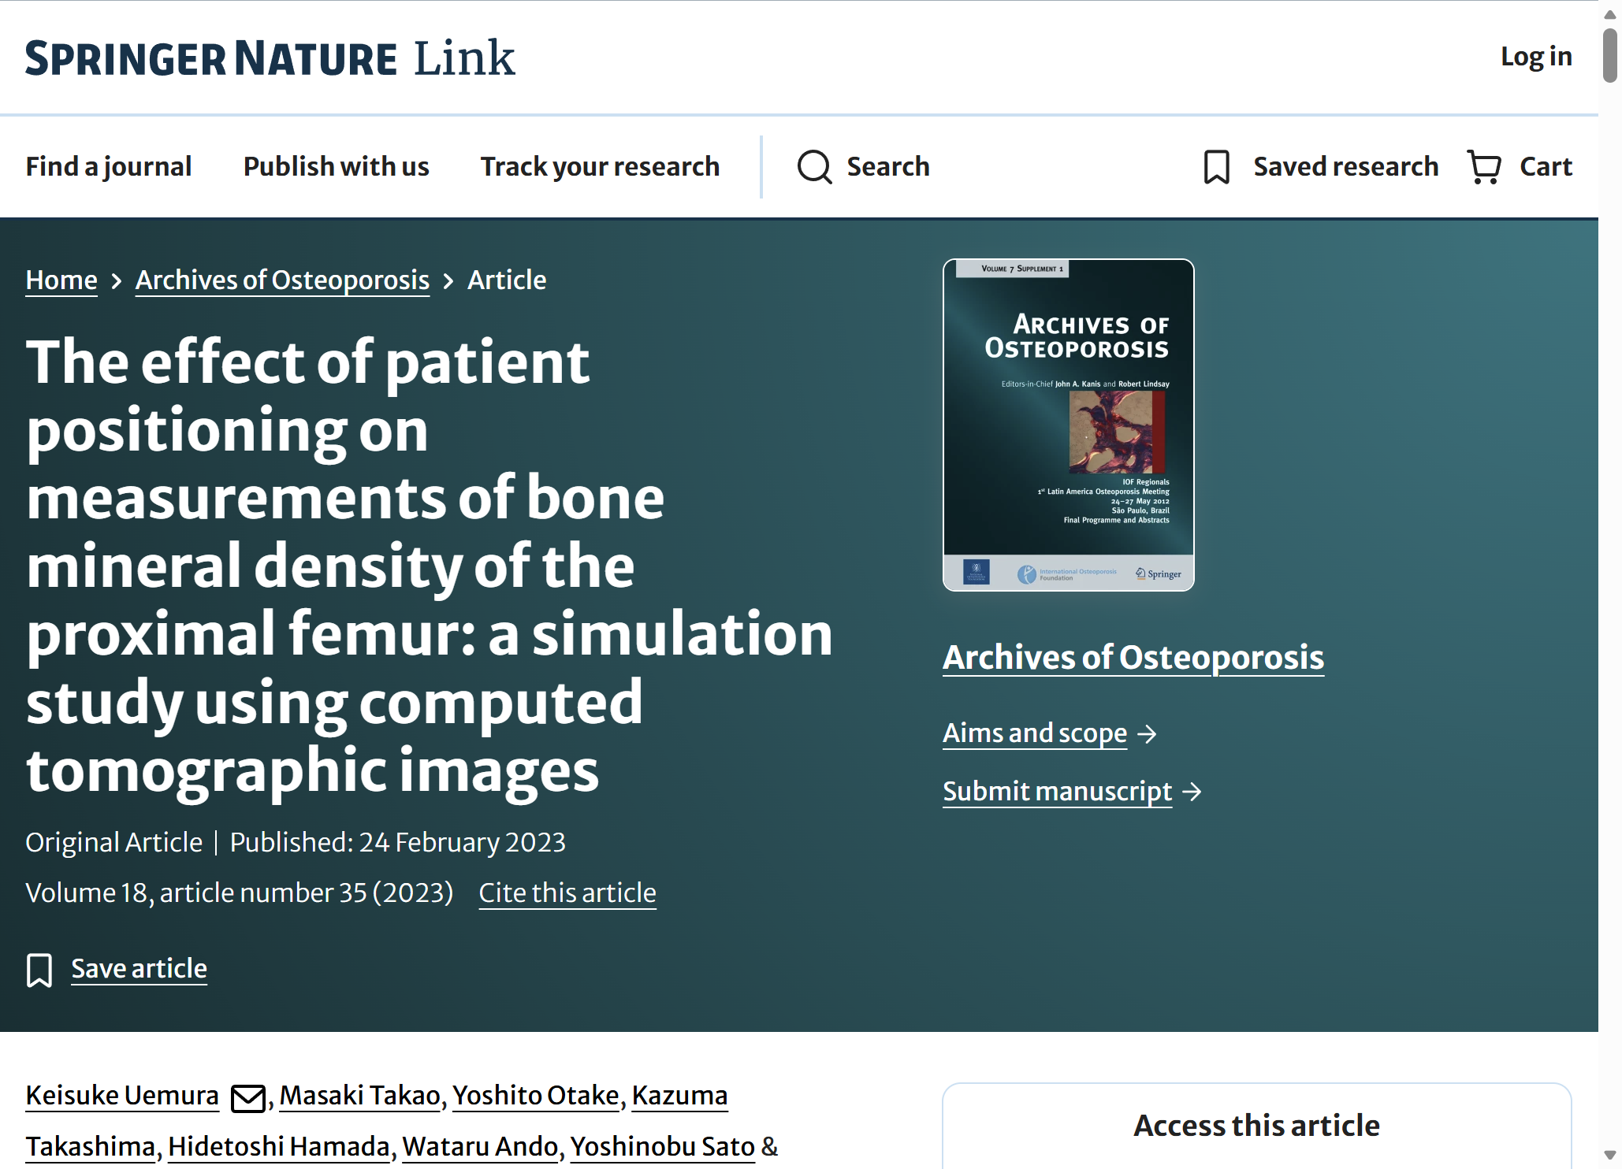
Task: Open Find a journal menu
Action: point(109,167)
